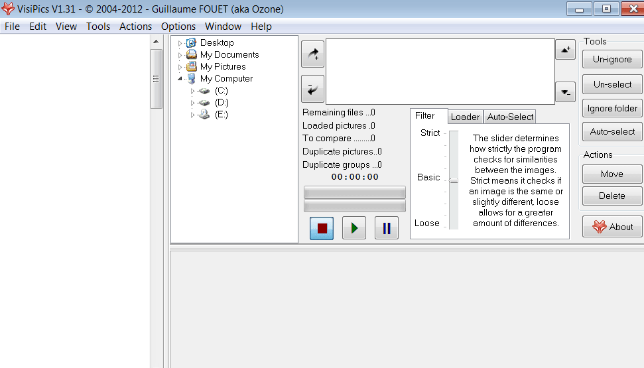Screen dimensions: 644x368
Task: Move folder up in list icon
Action: point(565,50)
